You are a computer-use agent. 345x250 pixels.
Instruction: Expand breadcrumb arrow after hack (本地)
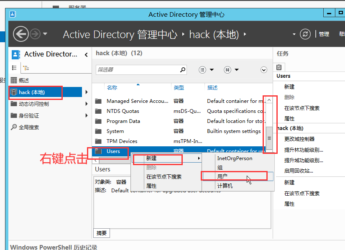pos(245,34)
